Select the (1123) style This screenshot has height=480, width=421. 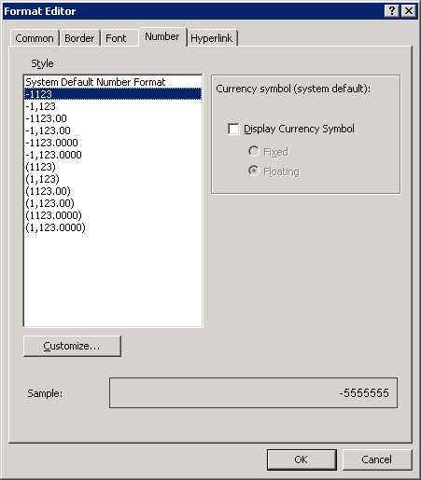[x=113, y=167]
